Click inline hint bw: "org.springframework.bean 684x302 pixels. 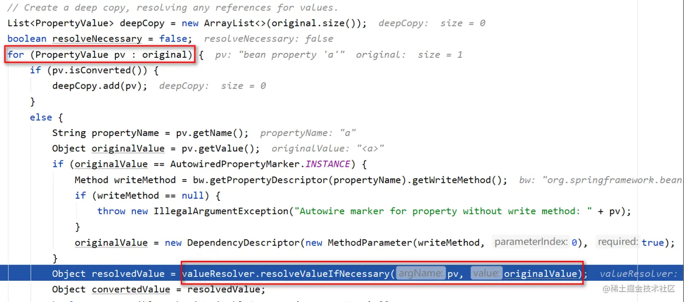(600, 180)
